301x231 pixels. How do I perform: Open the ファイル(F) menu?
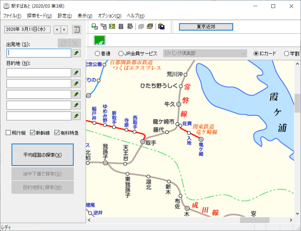click(12, 16)
